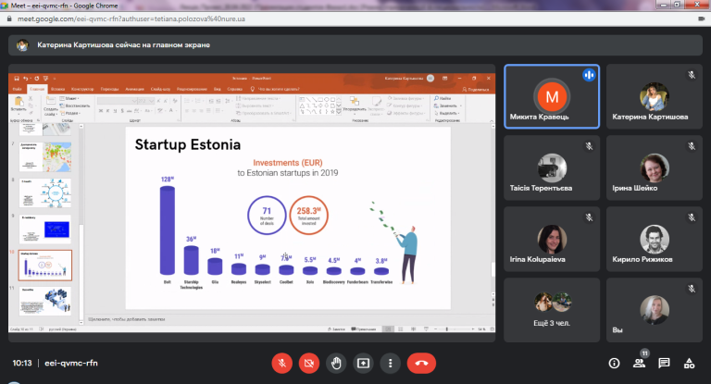This screenshot has width=711, height=384.
Task: Switch to the Слайд-шоу ribbon tab
Action: (x=160, y=90)
